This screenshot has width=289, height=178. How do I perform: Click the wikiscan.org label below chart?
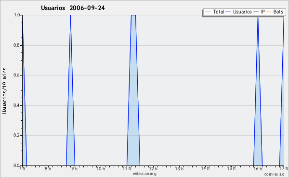click(144, 174)
